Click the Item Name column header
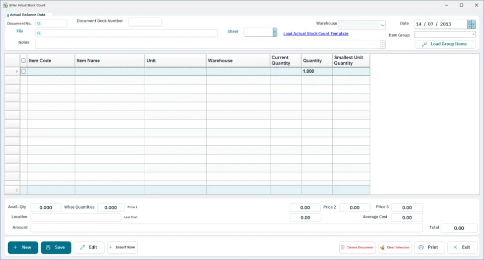Viewport: 484px width, 260px height. click(110, 61)
